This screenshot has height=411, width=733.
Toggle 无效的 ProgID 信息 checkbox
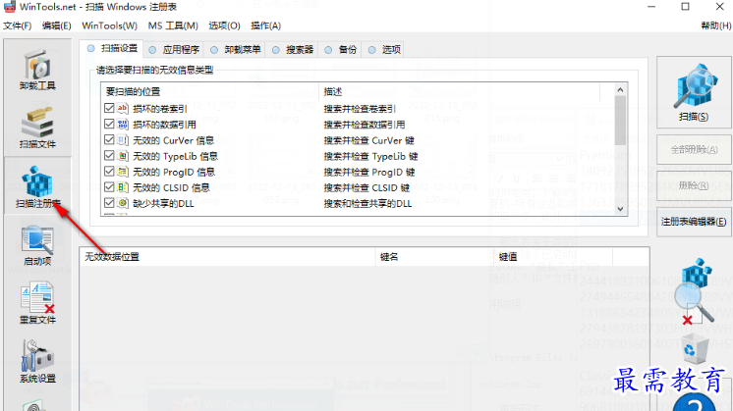109,172
